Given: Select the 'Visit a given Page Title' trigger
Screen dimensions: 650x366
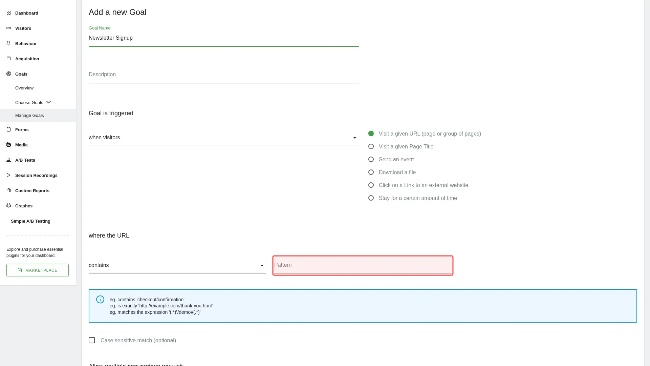Looking at the screenshot, I should [371, 146].
